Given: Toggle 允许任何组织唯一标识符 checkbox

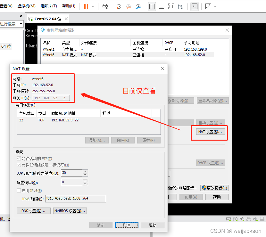Looking at the screenshot, I should click(x=19, y=165).
